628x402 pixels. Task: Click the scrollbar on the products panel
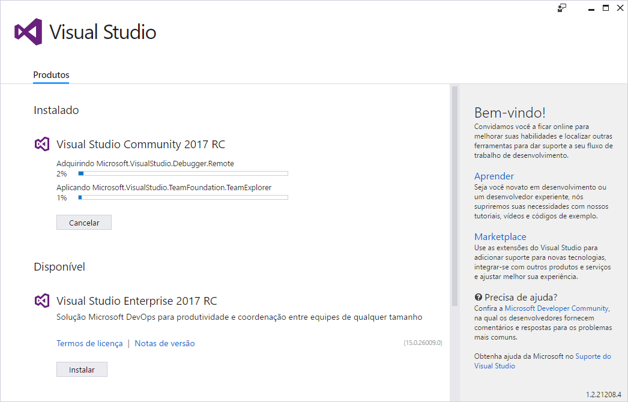[x=453, y=180]
